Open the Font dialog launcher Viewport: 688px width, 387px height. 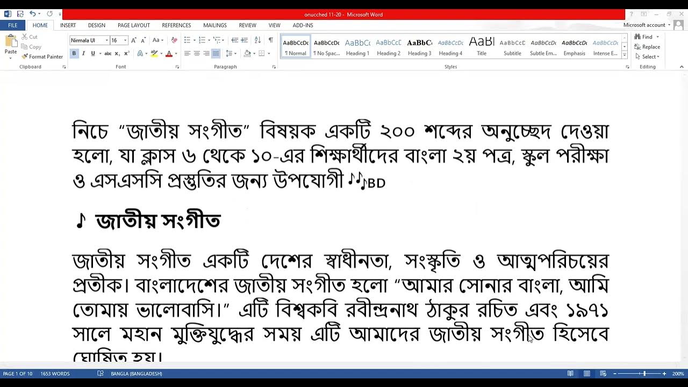177,67
